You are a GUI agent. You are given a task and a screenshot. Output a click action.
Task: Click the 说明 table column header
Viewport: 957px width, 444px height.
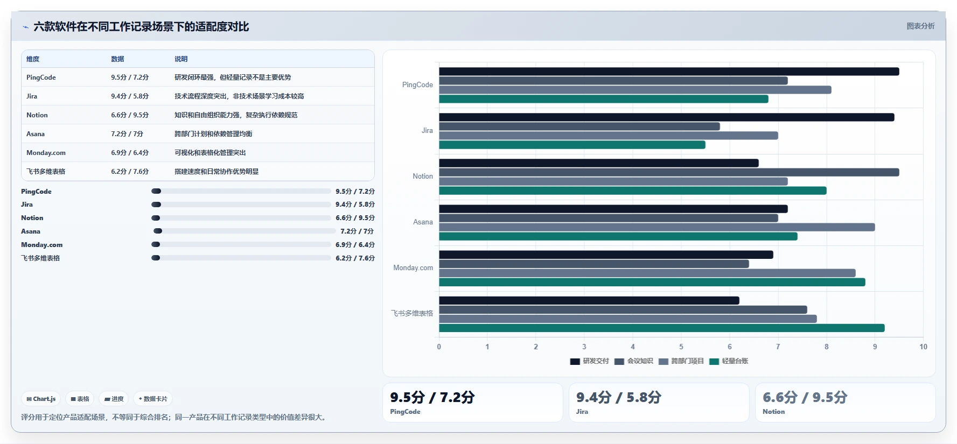[181, 59]
